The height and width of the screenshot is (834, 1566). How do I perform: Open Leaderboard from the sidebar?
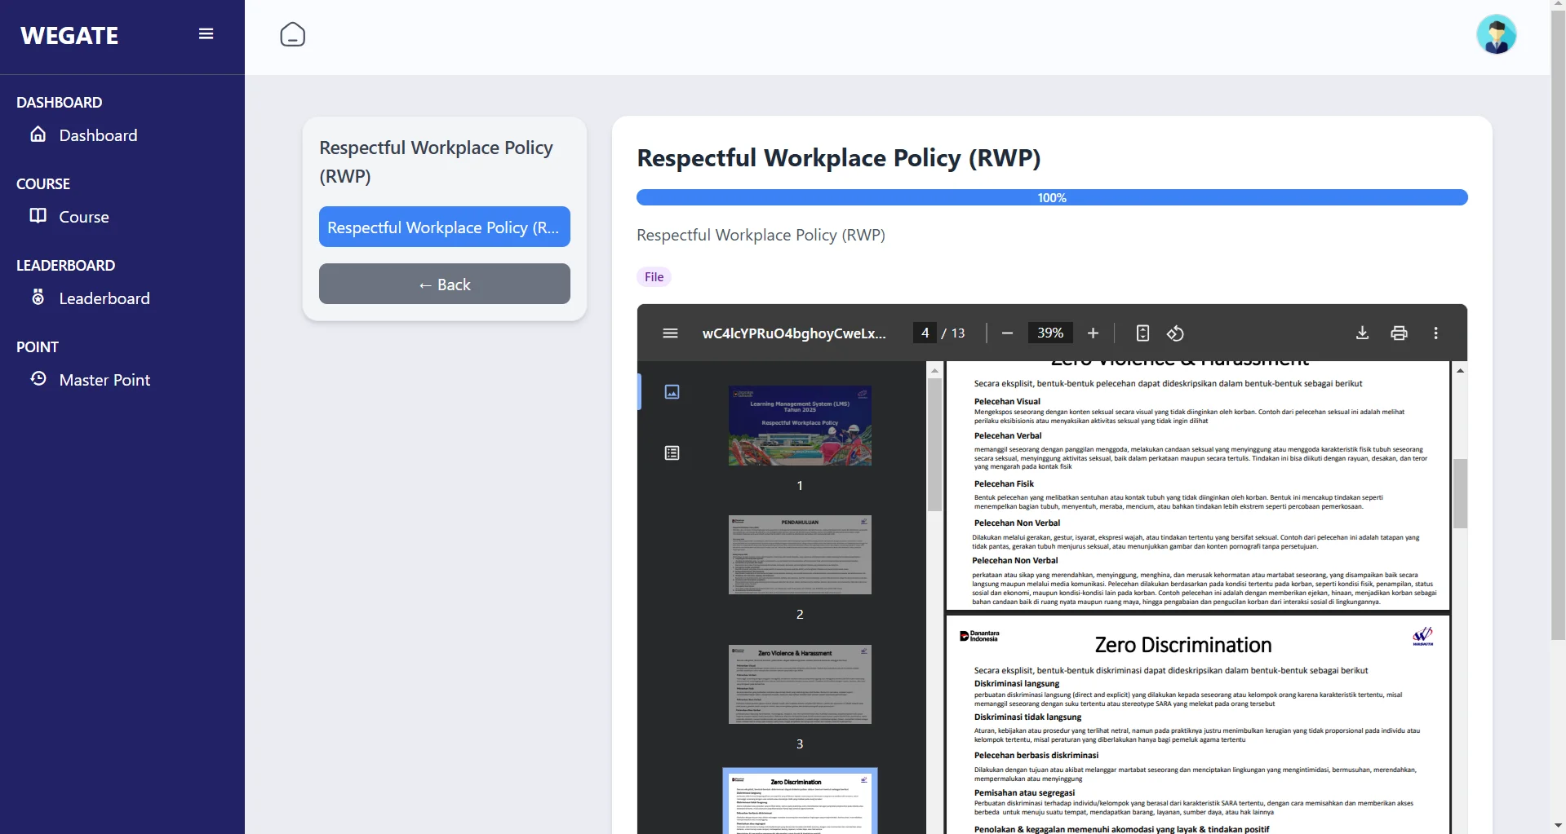click(x=104, y=298)
